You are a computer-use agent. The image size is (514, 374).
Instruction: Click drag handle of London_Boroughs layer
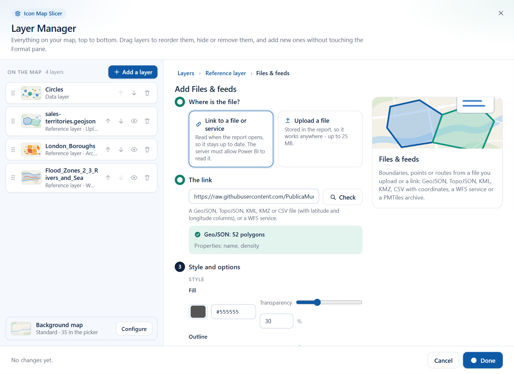click(13, 149)
